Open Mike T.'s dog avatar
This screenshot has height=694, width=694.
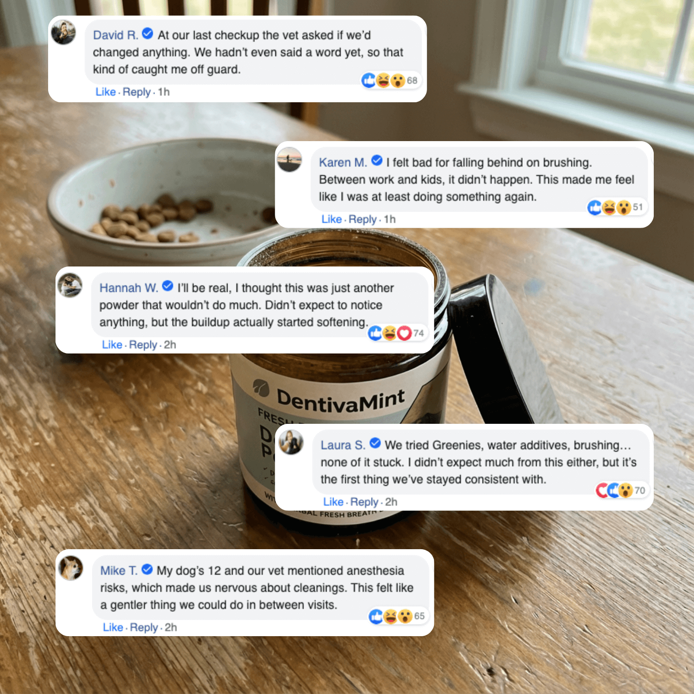[71, 568]
